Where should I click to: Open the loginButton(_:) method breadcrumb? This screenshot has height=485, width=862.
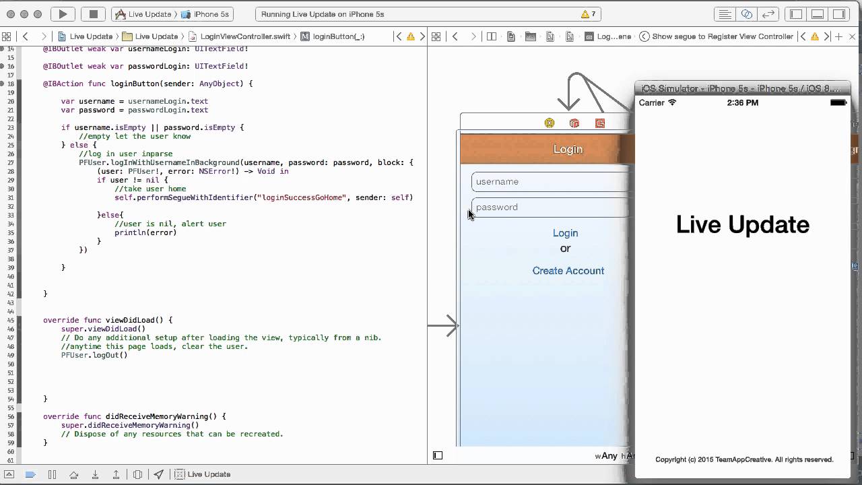333,36
